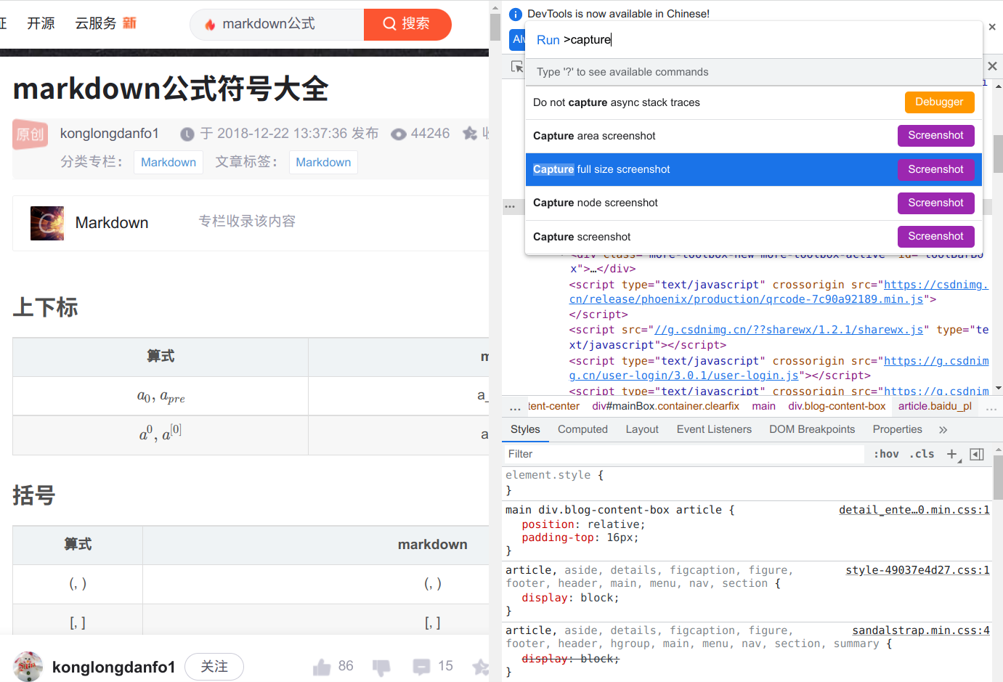This screenshot has width=1003, height=682.
Task: Add a new style rule with plus icon
Action: pyautogui.click(x=952, y=455)
